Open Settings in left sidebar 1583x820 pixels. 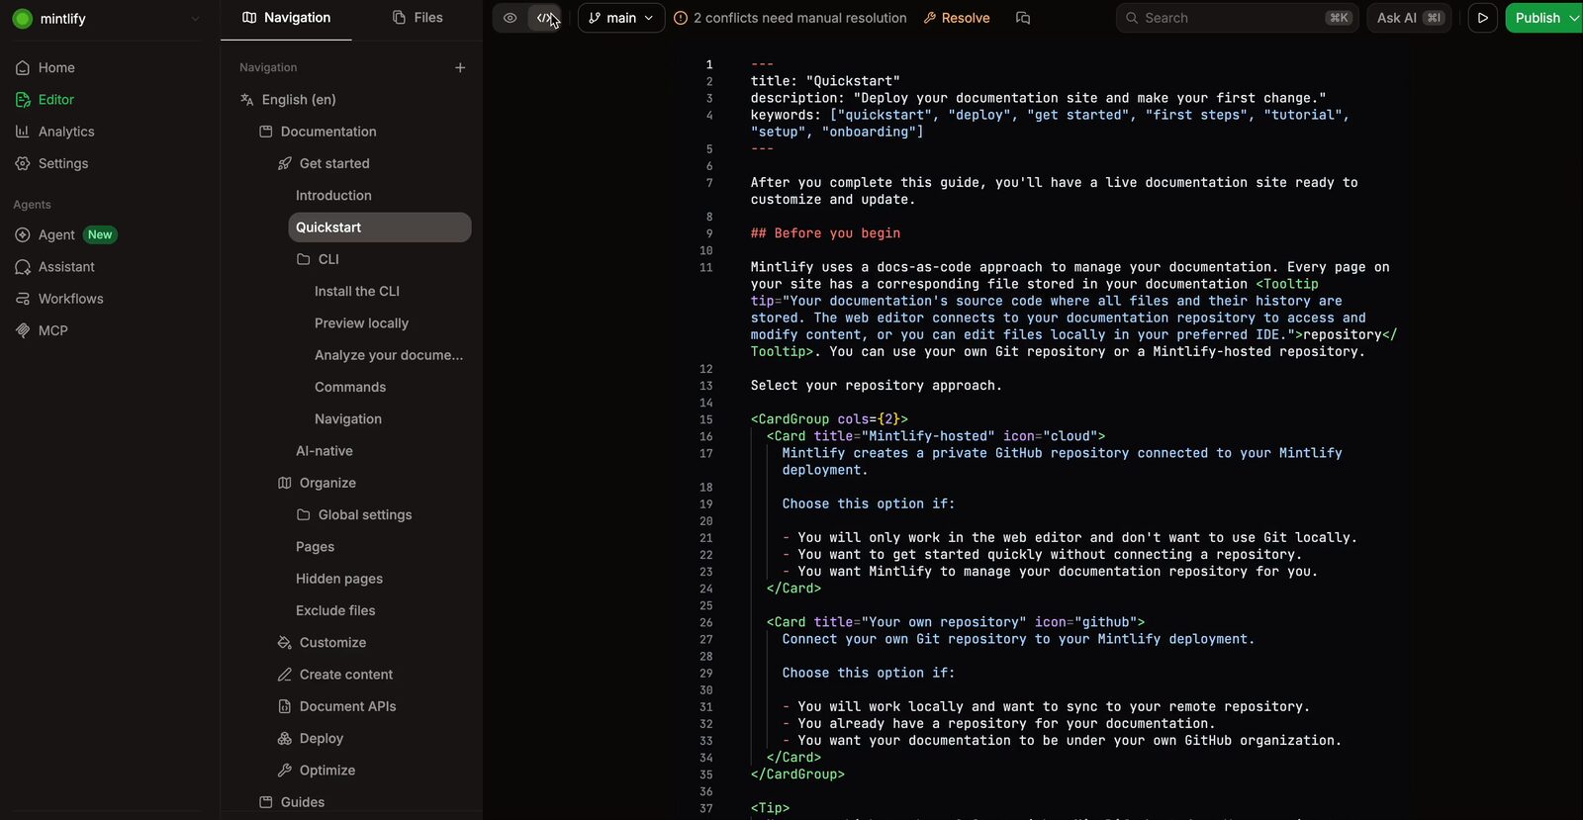click(x=63, y=163)
